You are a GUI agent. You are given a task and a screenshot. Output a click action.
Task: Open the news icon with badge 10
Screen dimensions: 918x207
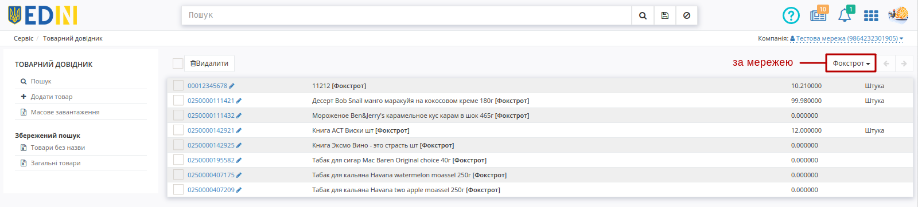(818, 15)
